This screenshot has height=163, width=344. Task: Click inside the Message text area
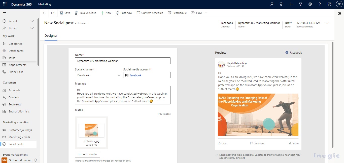tap(123, 95)
